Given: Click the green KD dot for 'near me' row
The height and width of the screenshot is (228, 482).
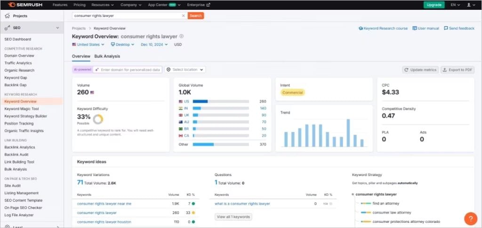Looking at the screenshot, I should (193, 204).
